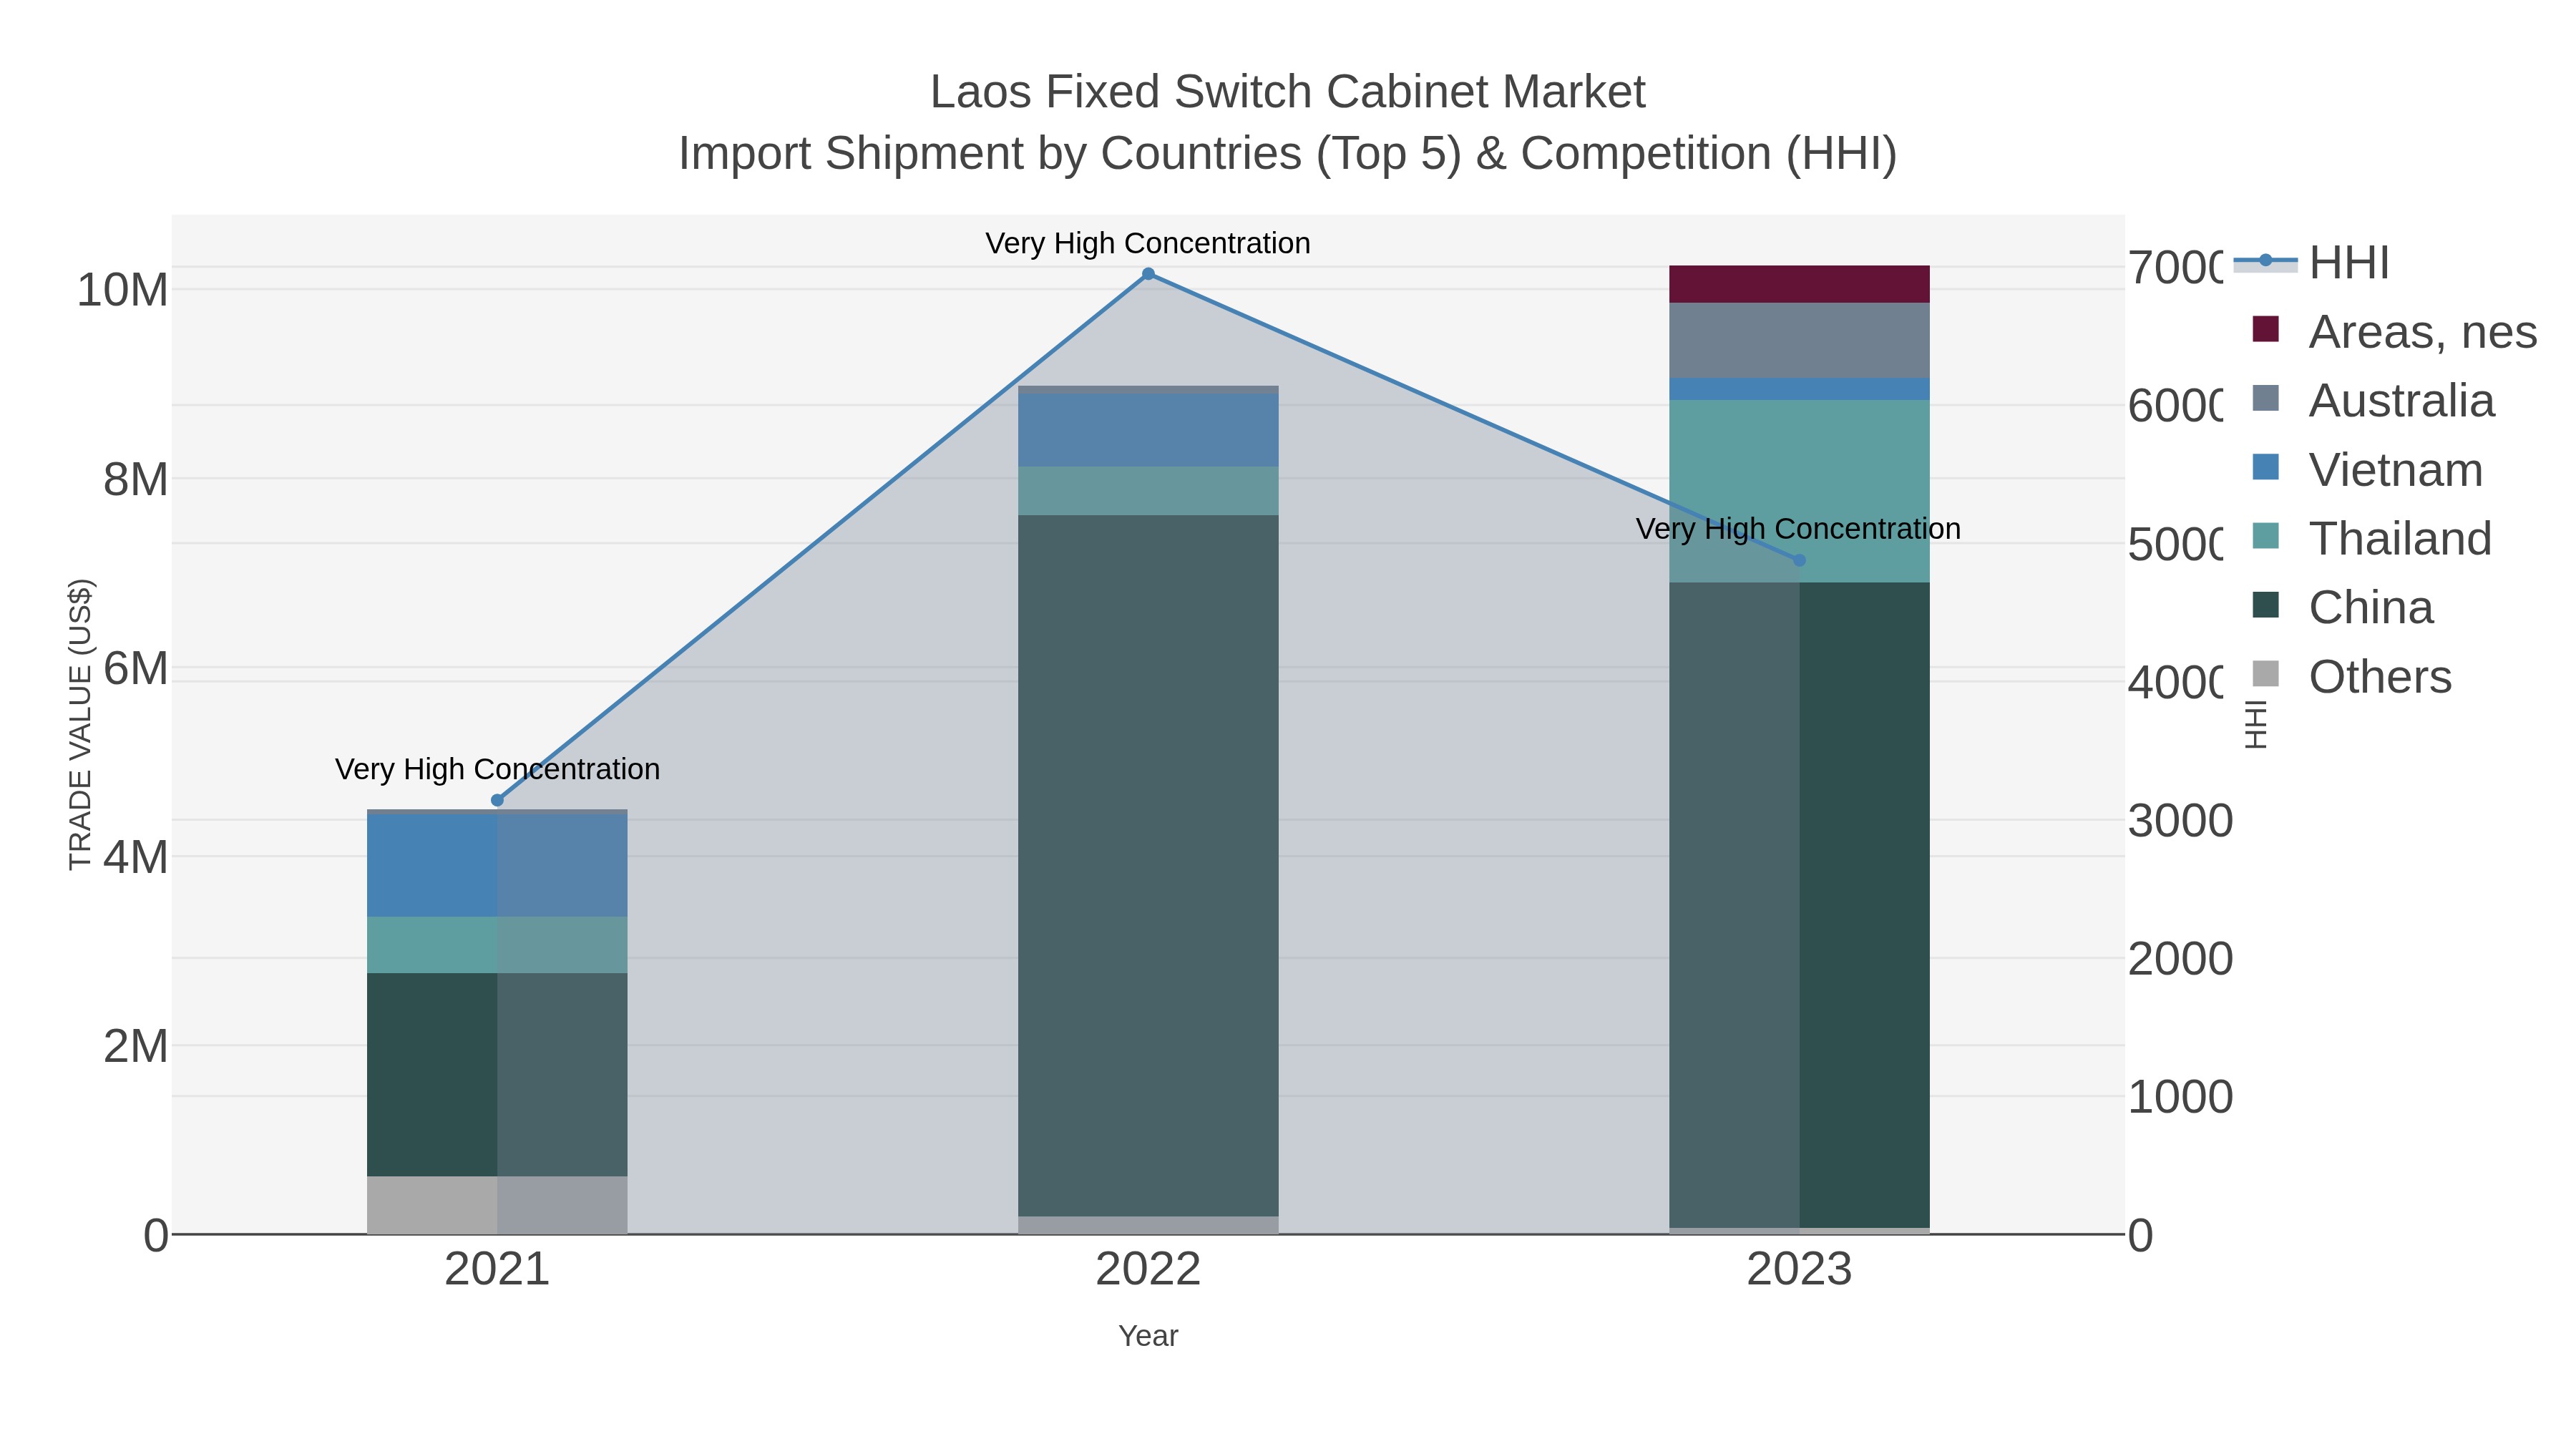This screenshot has height=1449, width=2576.
Task: Click the 2021 'Very High Concentration' annotation
Action: tap(497, 769)
